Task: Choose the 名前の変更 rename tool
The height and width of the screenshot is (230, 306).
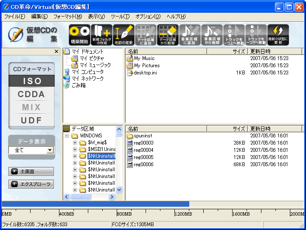Action: coord(124,35)
